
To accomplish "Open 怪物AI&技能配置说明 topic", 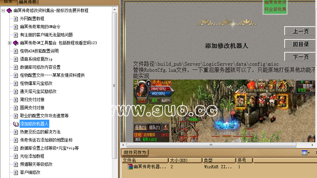I will pyautogui.click(x=39, y=51).
